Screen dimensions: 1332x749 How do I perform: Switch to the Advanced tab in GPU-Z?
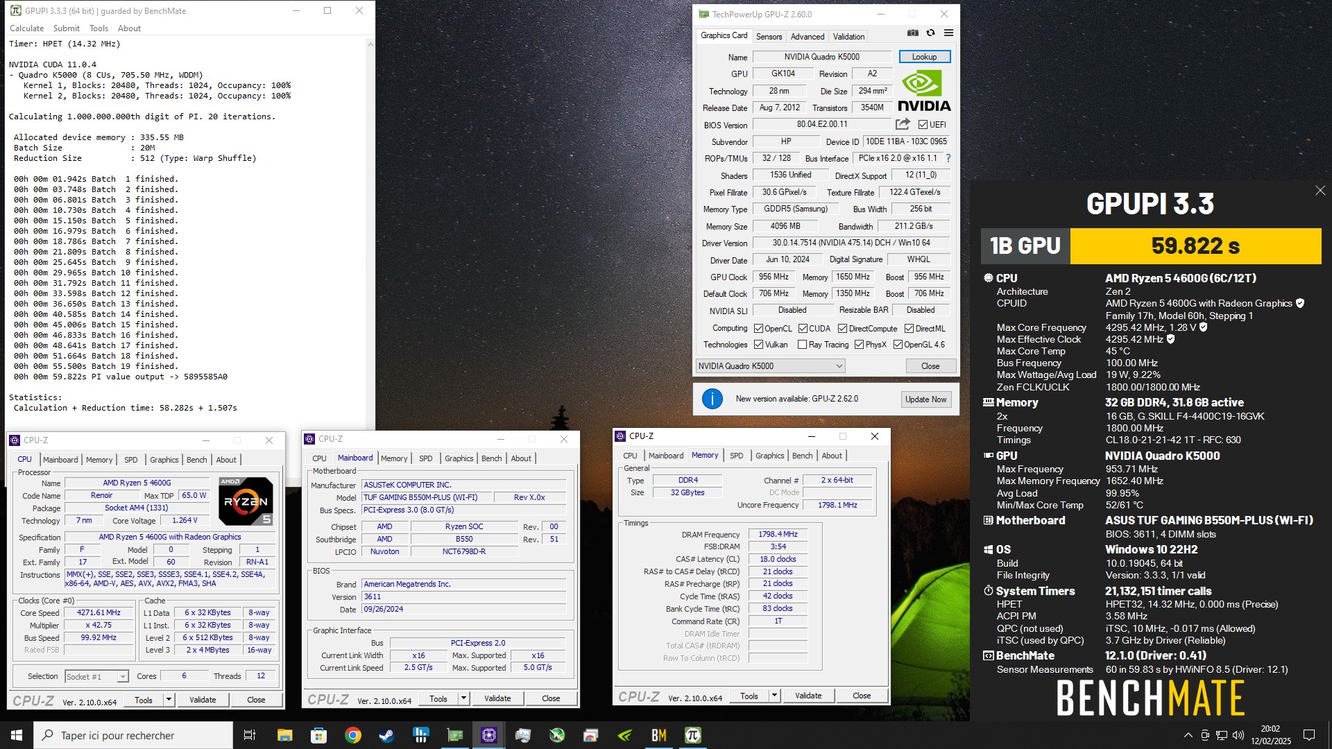[808, 37]
